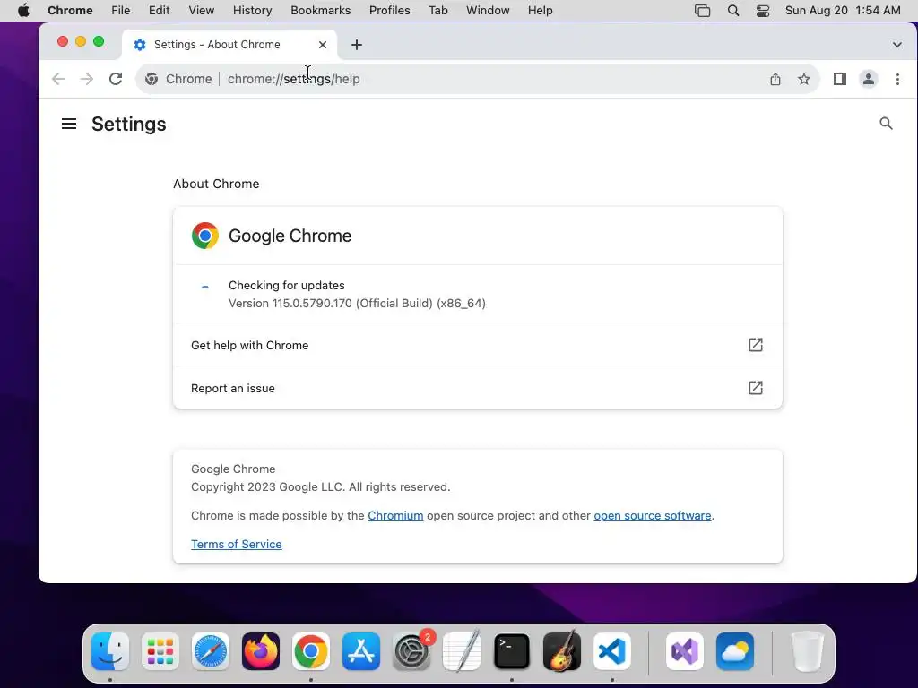Open Finder from the Dock
Viewport: 918px width, 688px height.
[110, 651]
